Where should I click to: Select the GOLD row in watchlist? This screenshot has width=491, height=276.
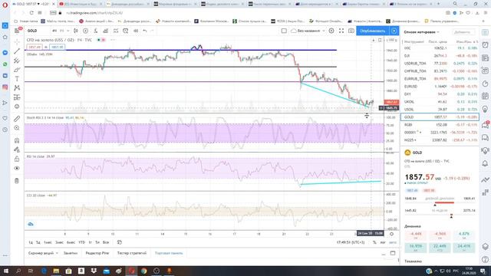tap(440, 117)
